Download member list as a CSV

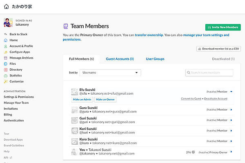(x=218, y=49)
